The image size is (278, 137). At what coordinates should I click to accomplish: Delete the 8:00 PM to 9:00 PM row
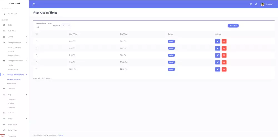tap(224, 55)
